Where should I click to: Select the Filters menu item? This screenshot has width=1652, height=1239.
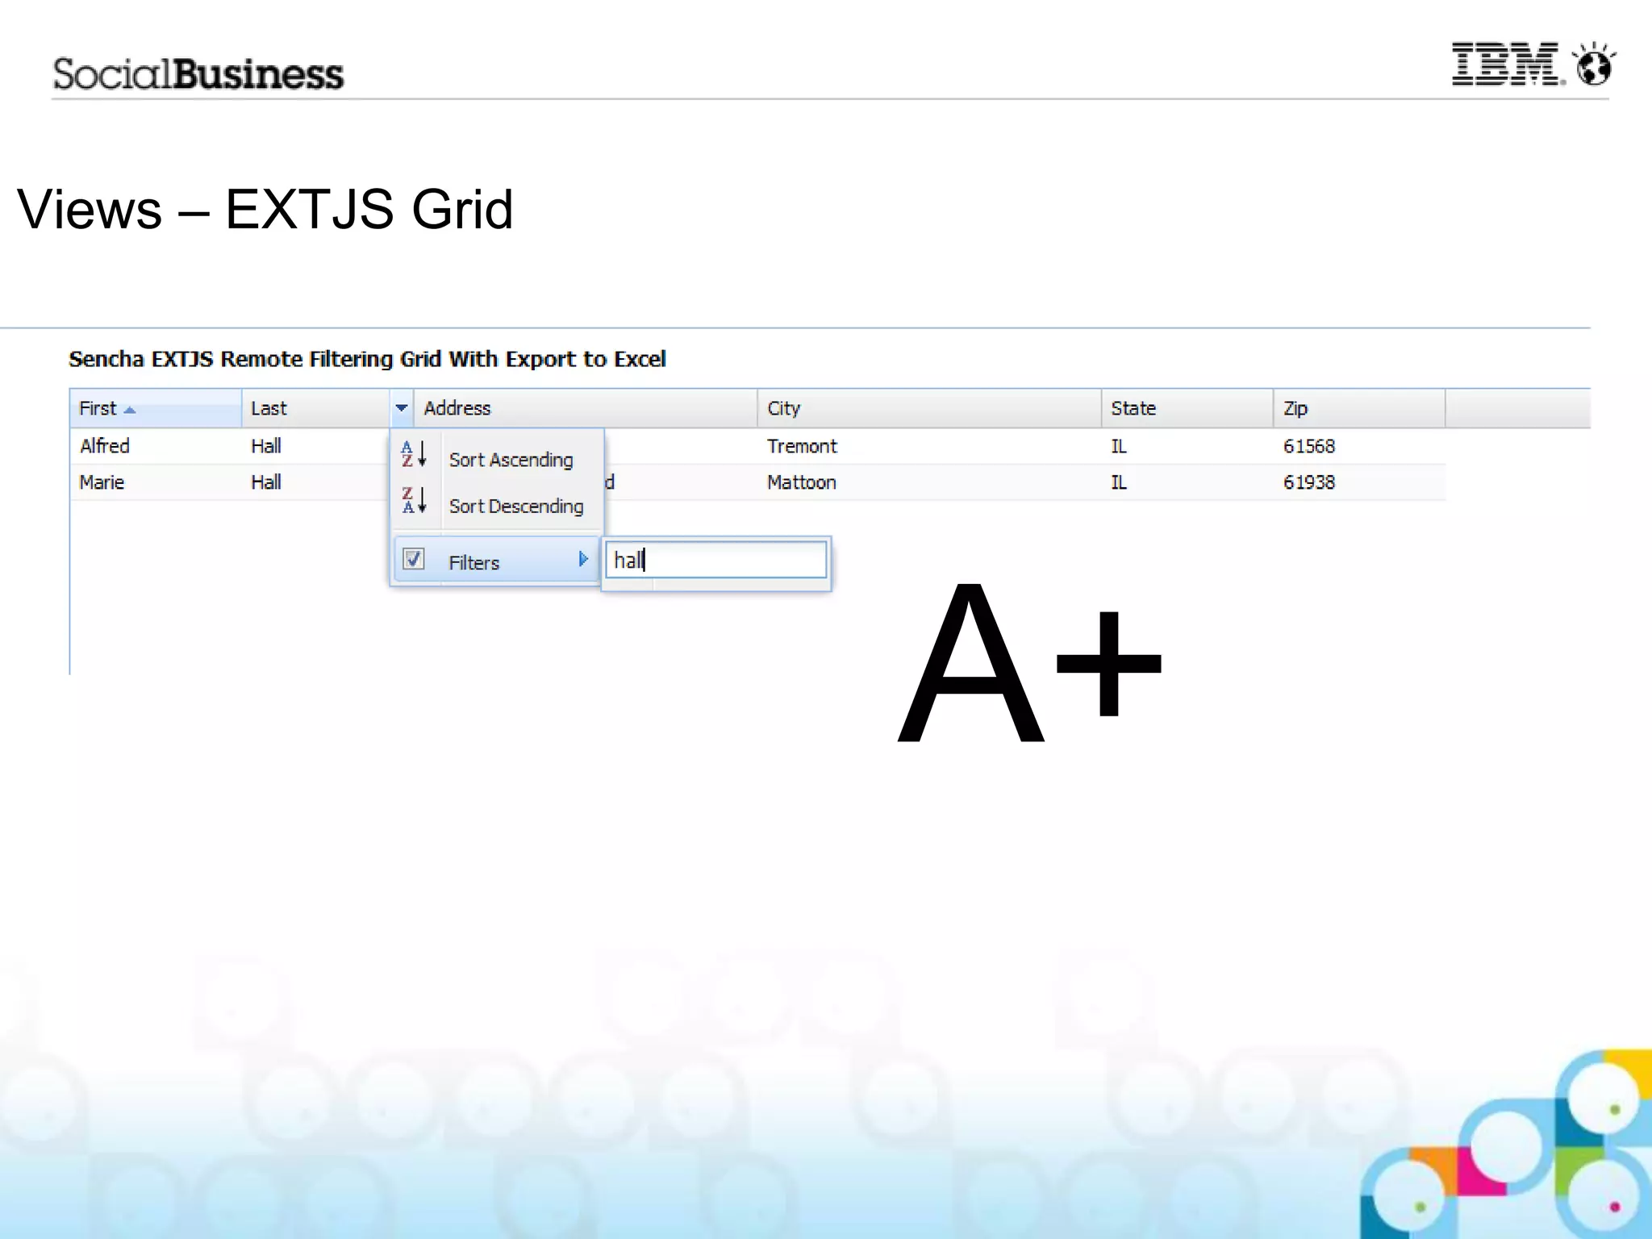tap(497, 560)
